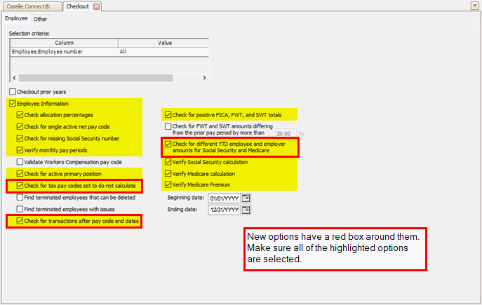Enable Checkout prior years checkbox
The width and height of the screenshot is (482, 305).
pyautogui.click(x=13, y=92)
